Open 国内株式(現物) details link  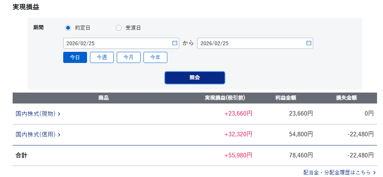pyautogui.click(x=36, y=114)
